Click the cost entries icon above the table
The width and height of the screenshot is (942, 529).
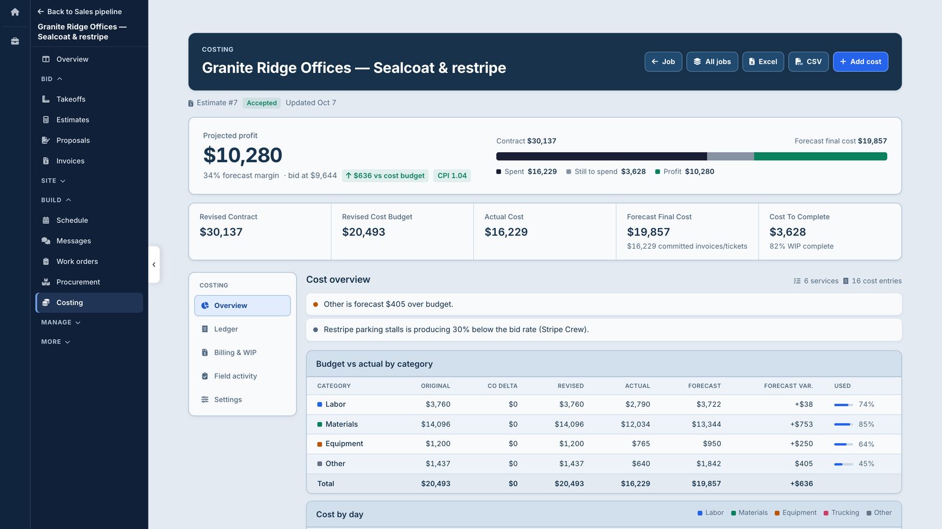click(x=845, y=281)
